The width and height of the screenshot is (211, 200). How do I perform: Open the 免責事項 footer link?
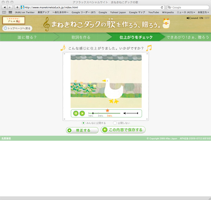(6, 138)
